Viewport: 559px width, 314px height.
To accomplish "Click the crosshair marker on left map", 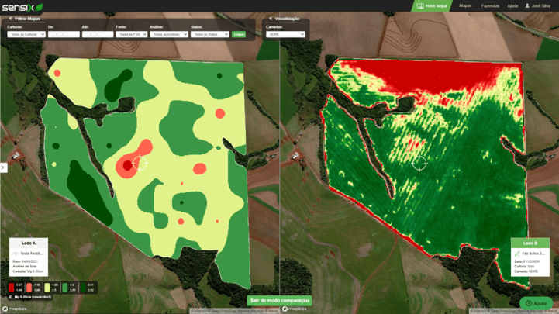I will 140,163.
